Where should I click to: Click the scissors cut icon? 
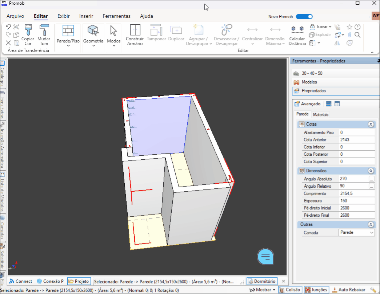click(x=16, y=27)
